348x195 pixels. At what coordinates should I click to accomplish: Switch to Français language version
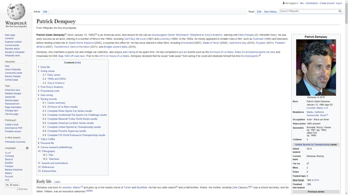pos(9,166)
